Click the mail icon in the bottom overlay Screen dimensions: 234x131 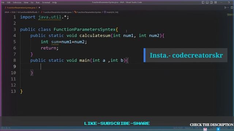[205, 129]
